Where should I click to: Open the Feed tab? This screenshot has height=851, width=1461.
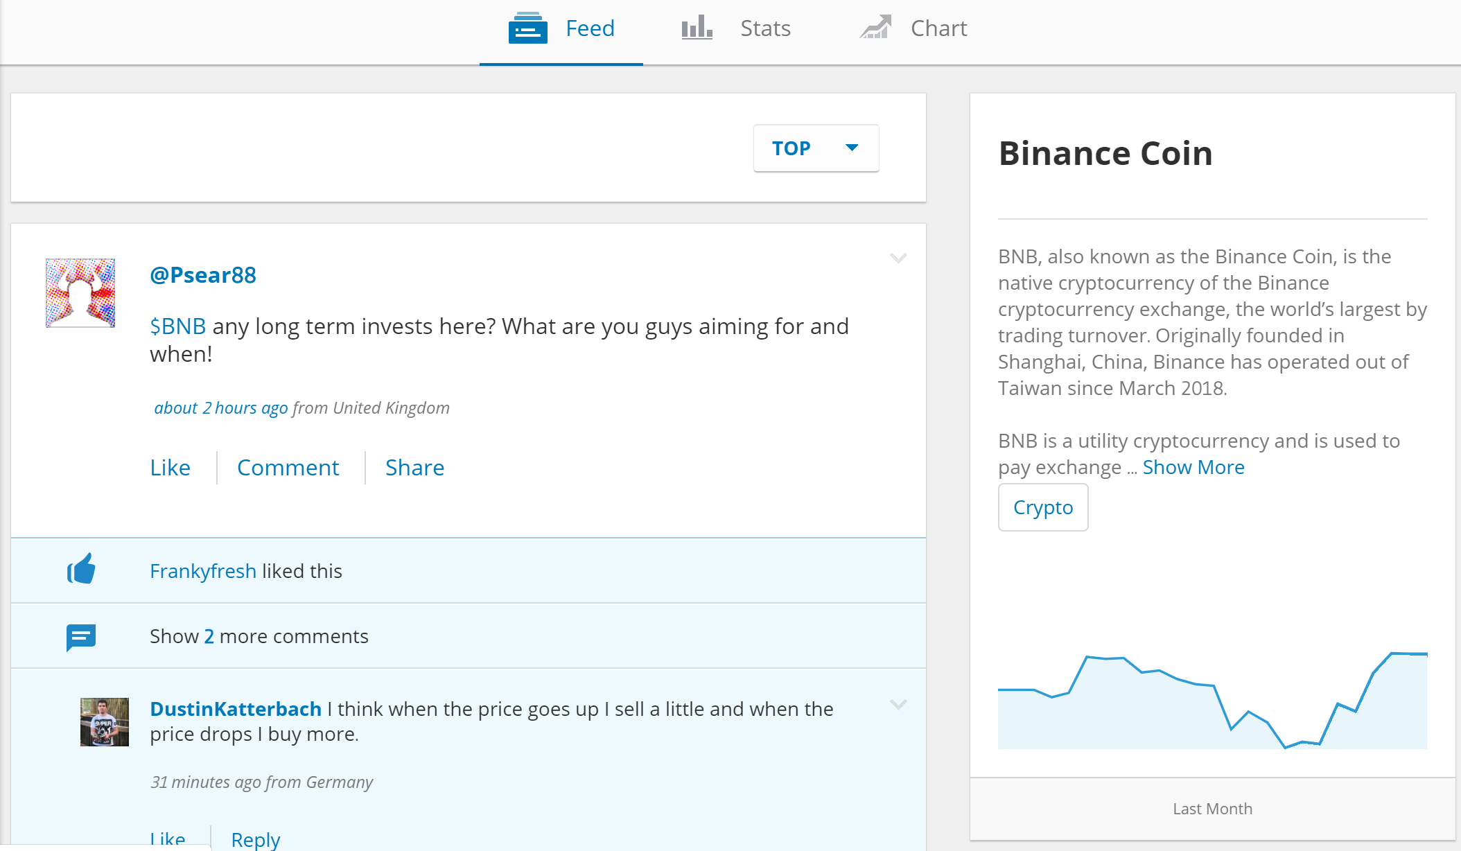tap(561, 30)
